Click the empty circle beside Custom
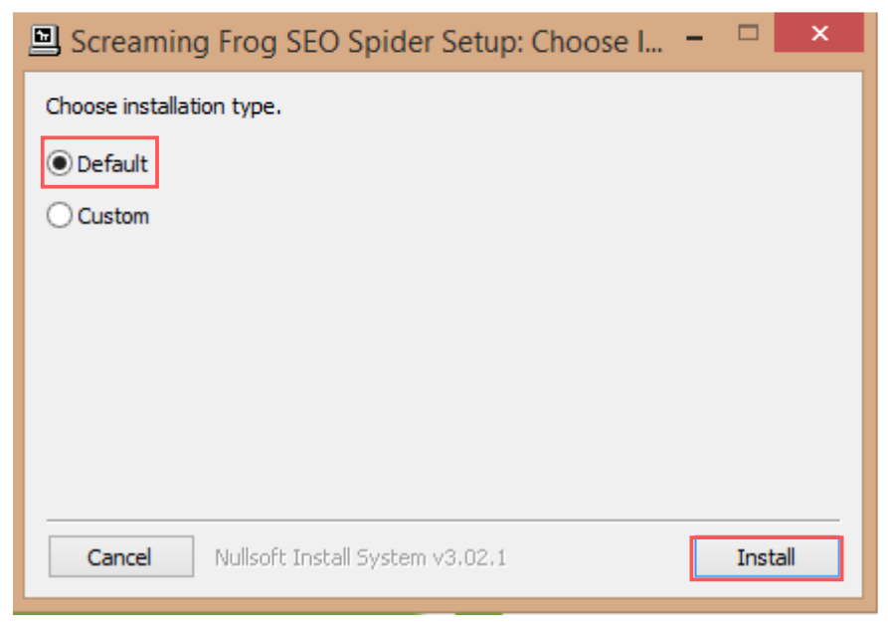Viewport: 888px width, 629px height. tap(60, 215)
